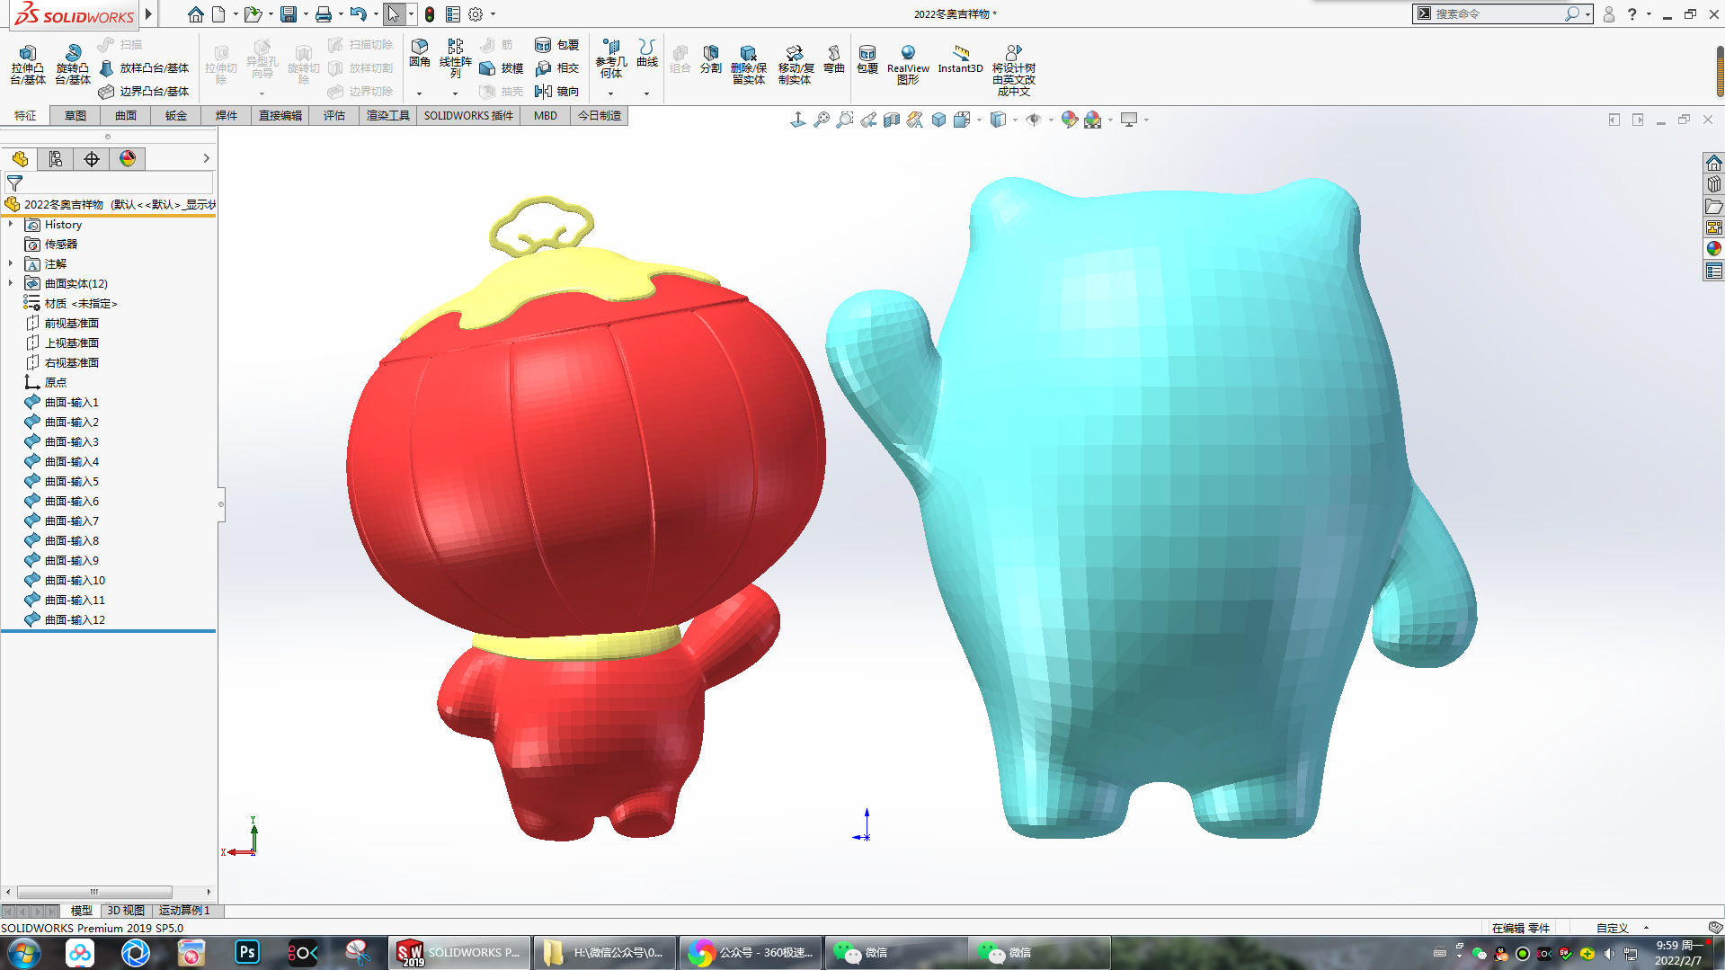Open the FeatureManager design tree tab
This screenshot has width=1725, height=970.
(20, 159)
